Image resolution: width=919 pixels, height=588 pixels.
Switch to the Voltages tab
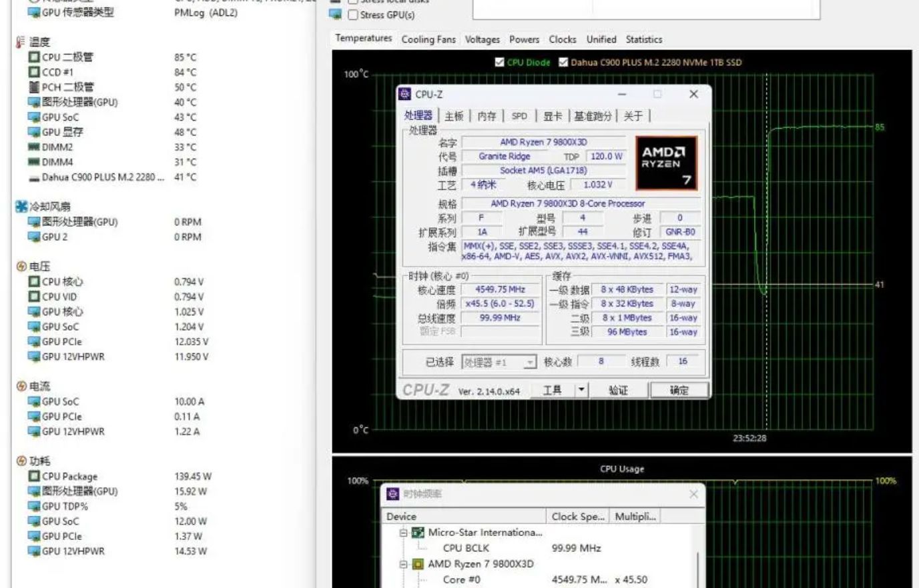point(482,39)
